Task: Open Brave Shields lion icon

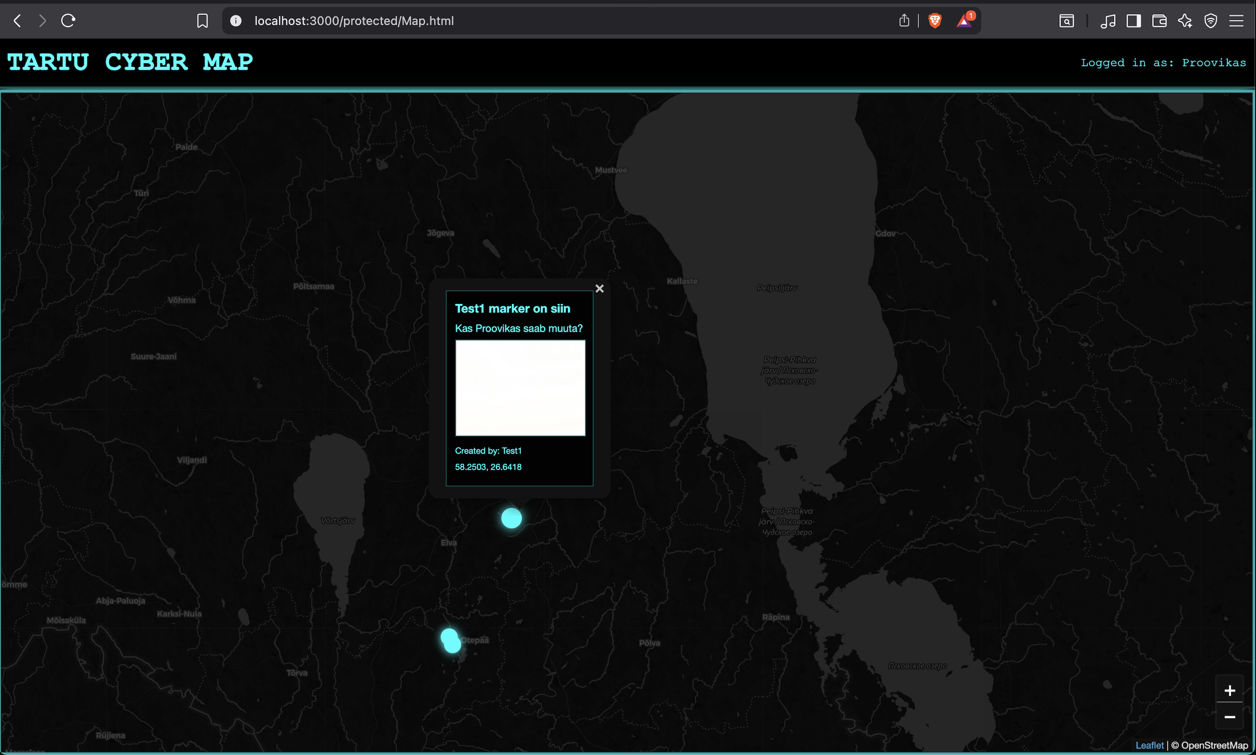Action: tap(935, 21)
